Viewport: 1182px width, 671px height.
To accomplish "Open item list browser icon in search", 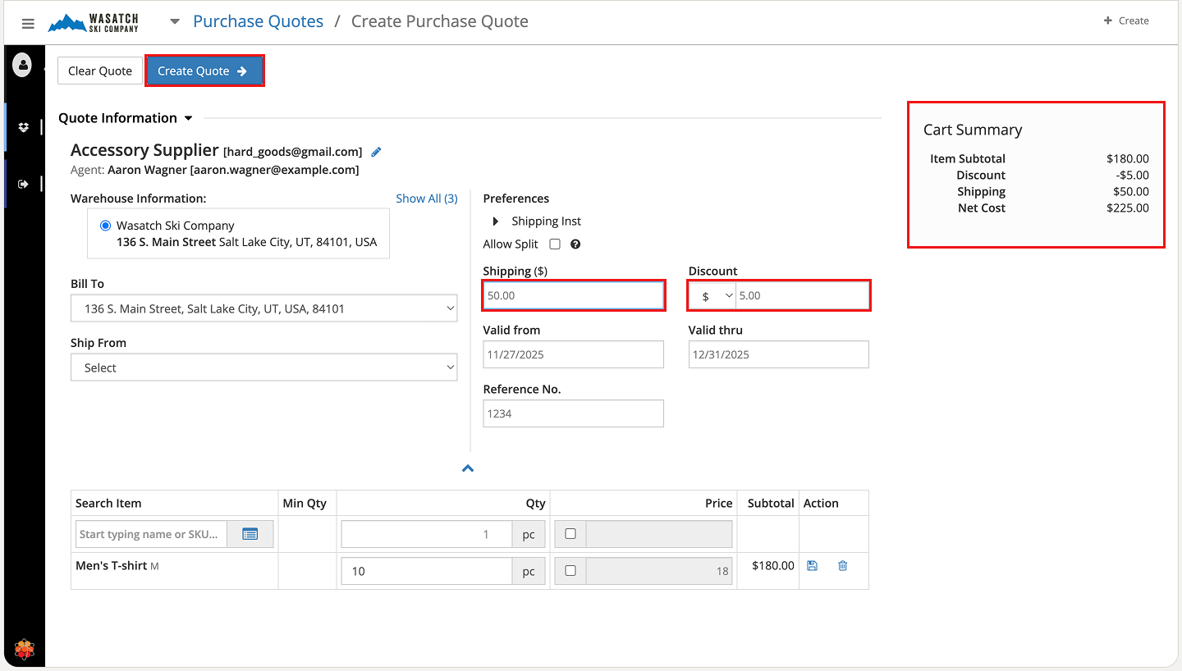I will [x=250, y=534].
